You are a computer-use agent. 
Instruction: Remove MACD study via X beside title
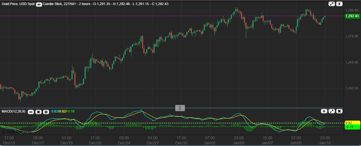point(38,112)
